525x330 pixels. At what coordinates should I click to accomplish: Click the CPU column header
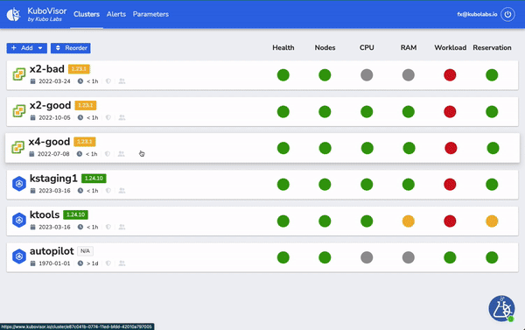tap(367, 47)
